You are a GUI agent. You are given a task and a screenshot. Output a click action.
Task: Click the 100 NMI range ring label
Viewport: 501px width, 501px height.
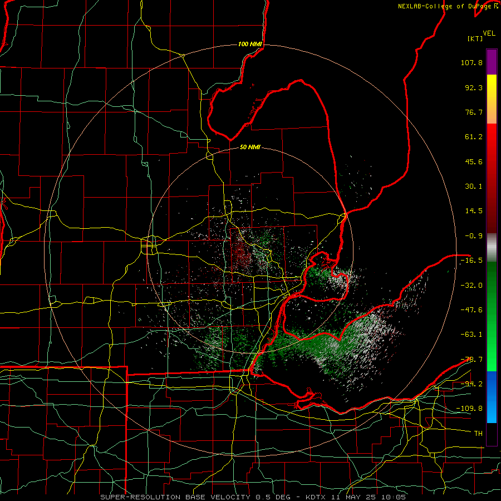point(250,44)
